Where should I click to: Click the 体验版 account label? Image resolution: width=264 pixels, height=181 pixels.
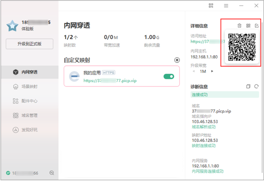click(x=27, y=29)
